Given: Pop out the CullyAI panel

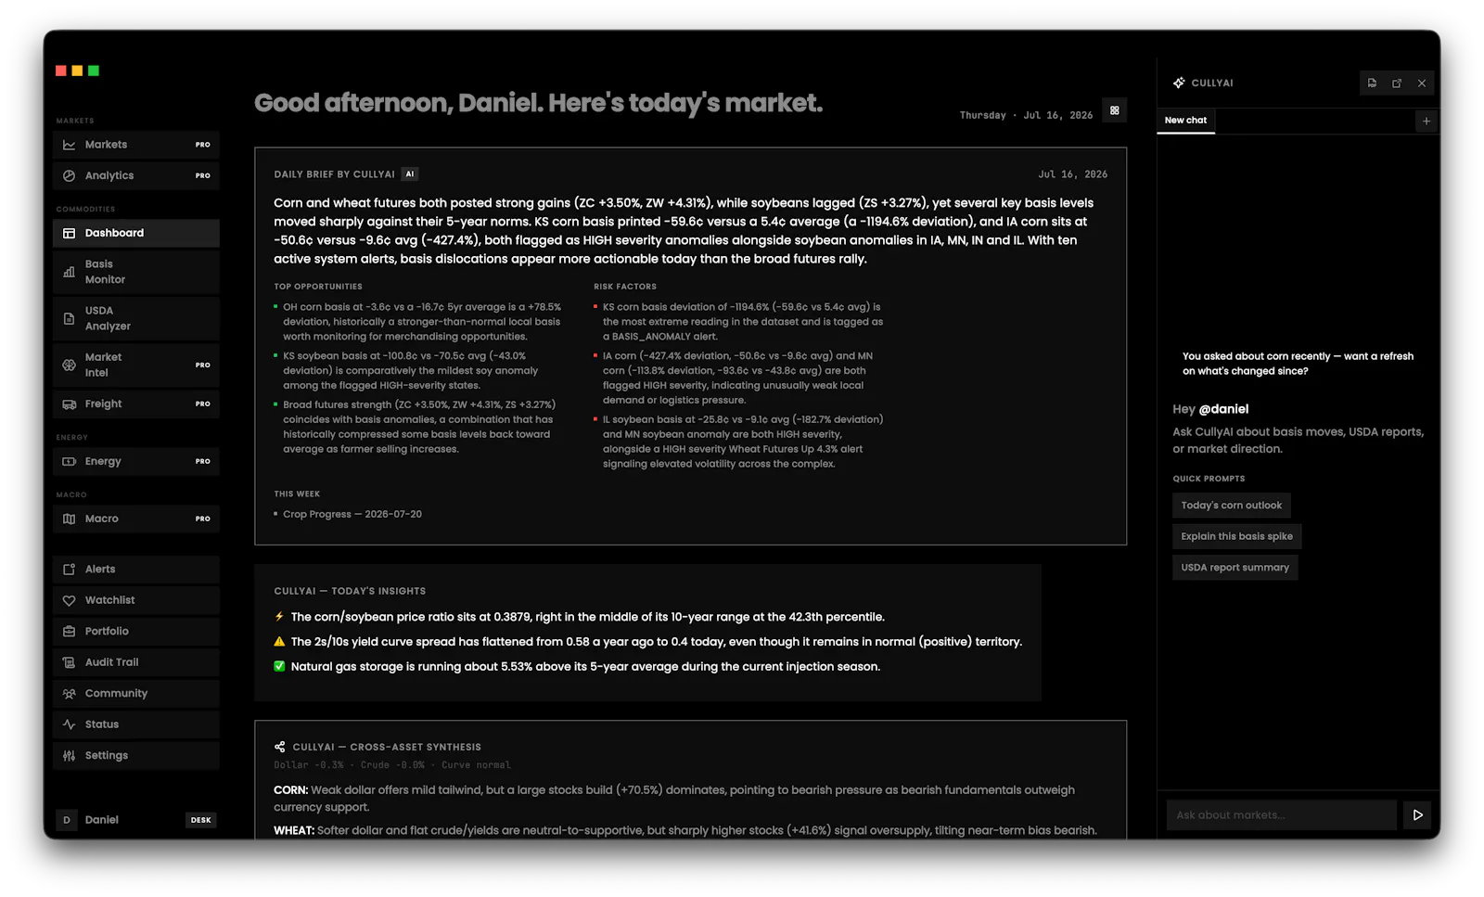Looking at the screenshot, I should pyautogui.click(x=1397, y=83).
